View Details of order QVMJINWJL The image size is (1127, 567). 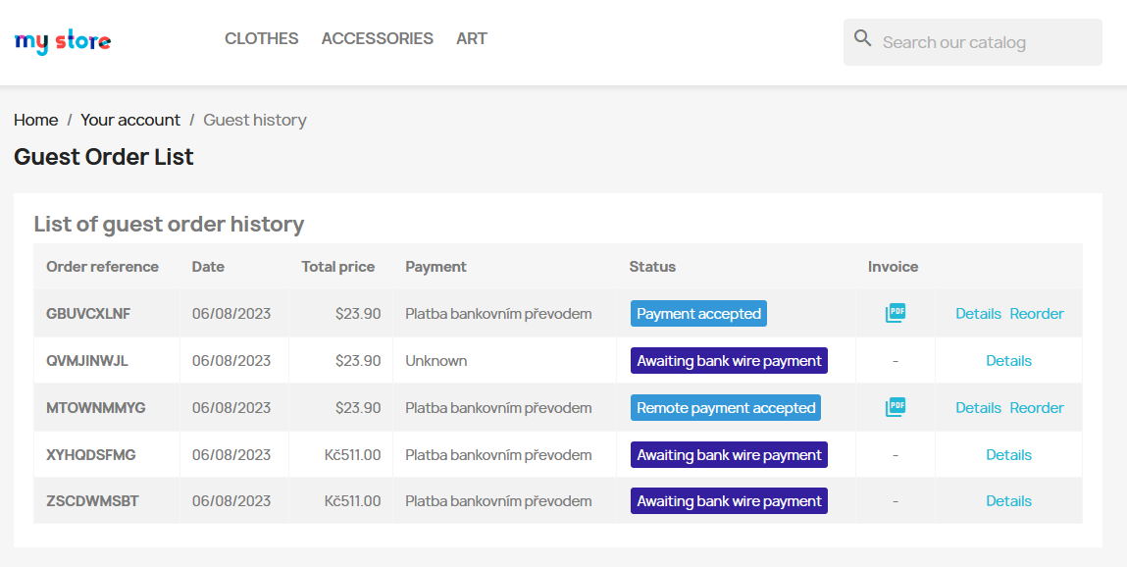[1008, 361]
